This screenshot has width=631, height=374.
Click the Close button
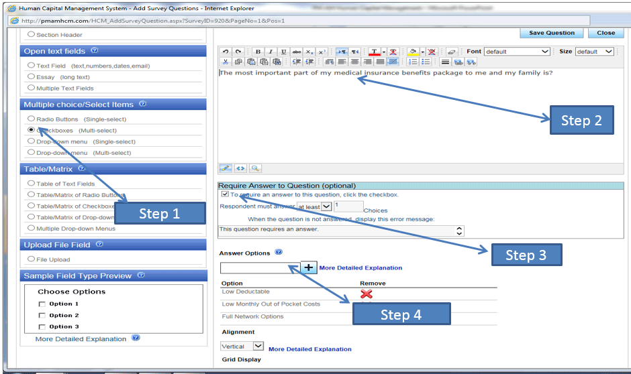click(605, 33)
